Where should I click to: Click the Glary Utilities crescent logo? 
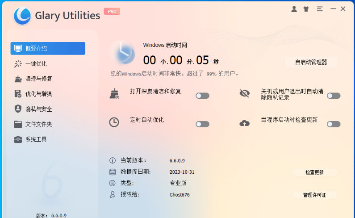click(x=22, y=16)
